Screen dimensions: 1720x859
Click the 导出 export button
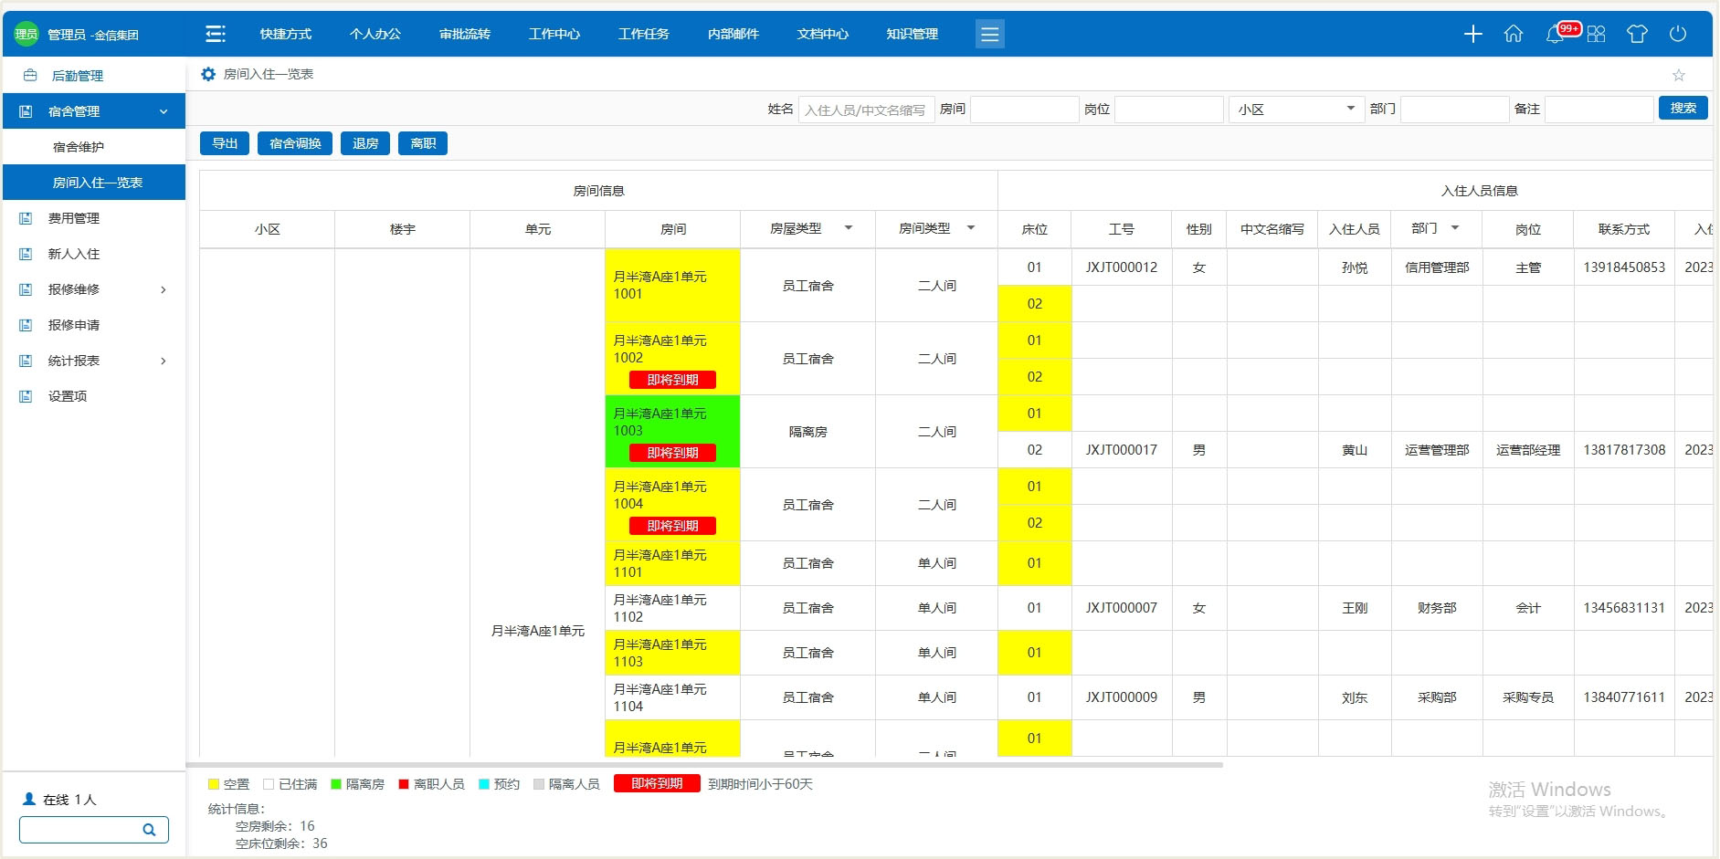pos(224,142)
